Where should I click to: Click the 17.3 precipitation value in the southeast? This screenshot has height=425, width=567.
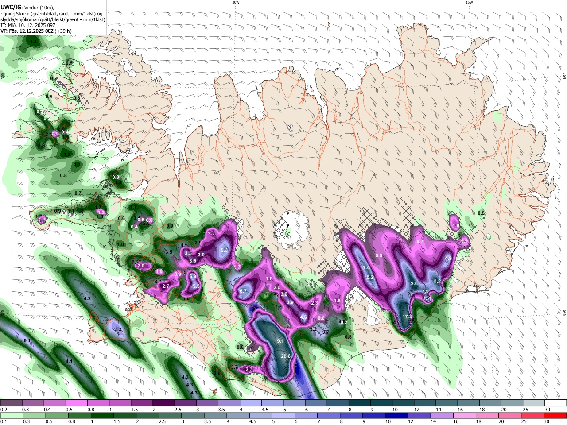point(408,317)
